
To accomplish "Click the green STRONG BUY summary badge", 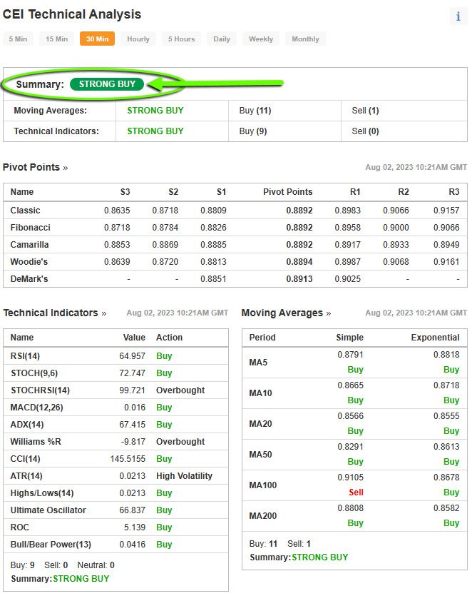I will [x=107, y=84].
